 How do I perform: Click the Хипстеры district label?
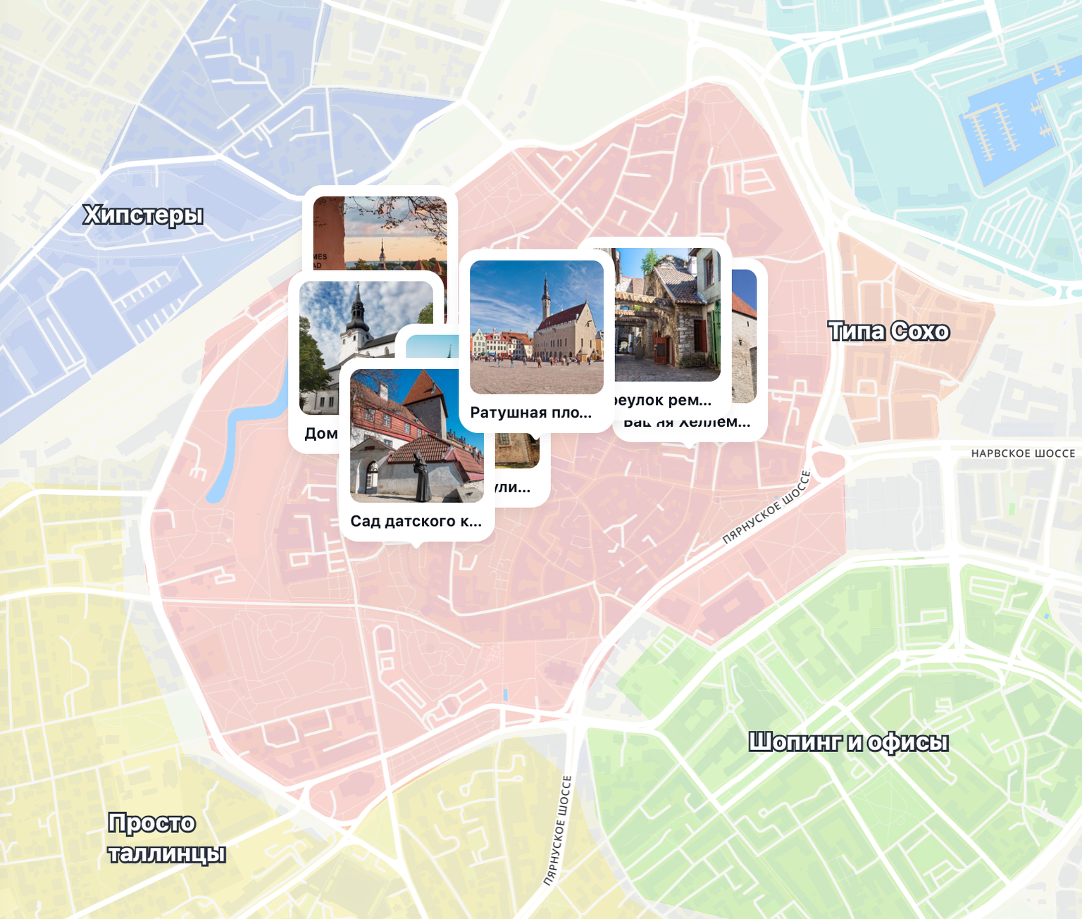(x=143, y=215)
